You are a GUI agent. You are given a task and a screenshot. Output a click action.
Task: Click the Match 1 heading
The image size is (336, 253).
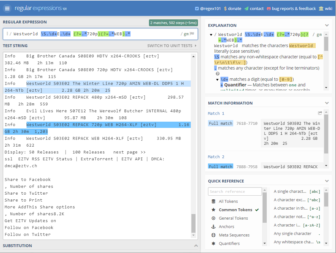pyautogui.click(x=216, y=114)
